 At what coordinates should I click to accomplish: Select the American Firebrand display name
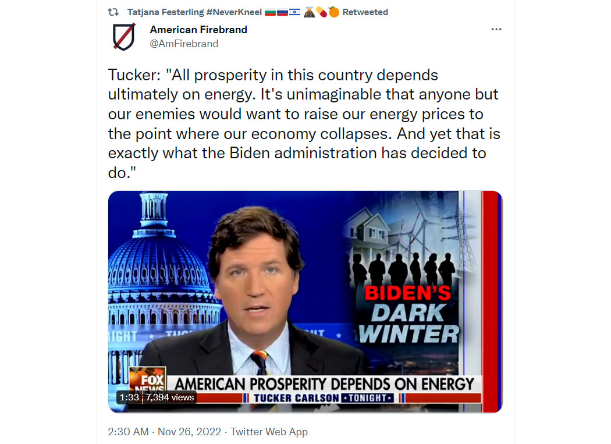(198, 30)
